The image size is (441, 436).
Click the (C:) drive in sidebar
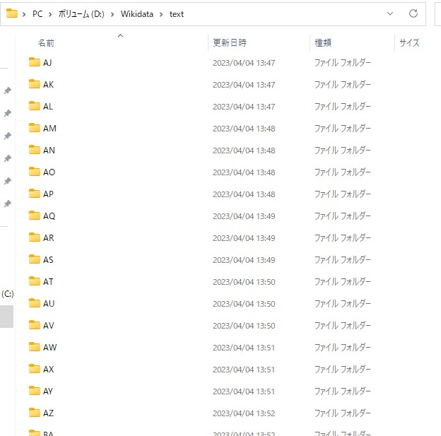point(8,293)
